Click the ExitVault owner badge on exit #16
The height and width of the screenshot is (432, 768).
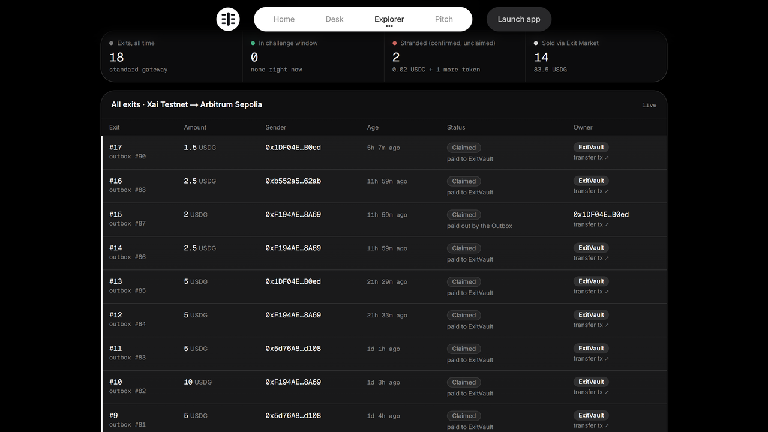591,181
